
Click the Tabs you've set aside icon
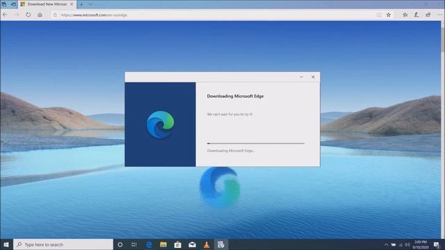point(4,4)
